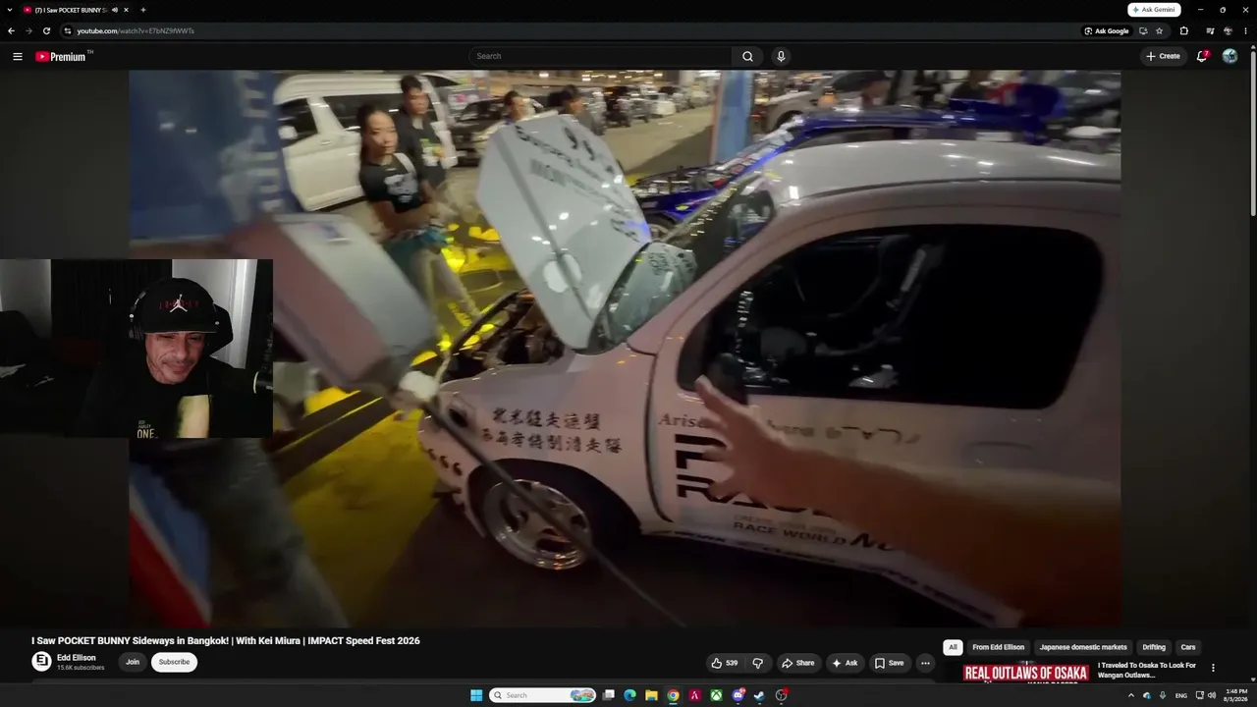Click the Ask button under video
Screen dimensions: 1257x707
[845, 663]
